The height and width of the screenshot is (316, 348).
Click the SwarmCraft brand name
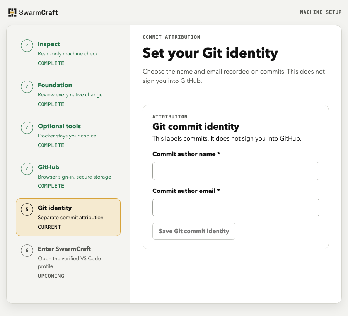tap(39, 12)
